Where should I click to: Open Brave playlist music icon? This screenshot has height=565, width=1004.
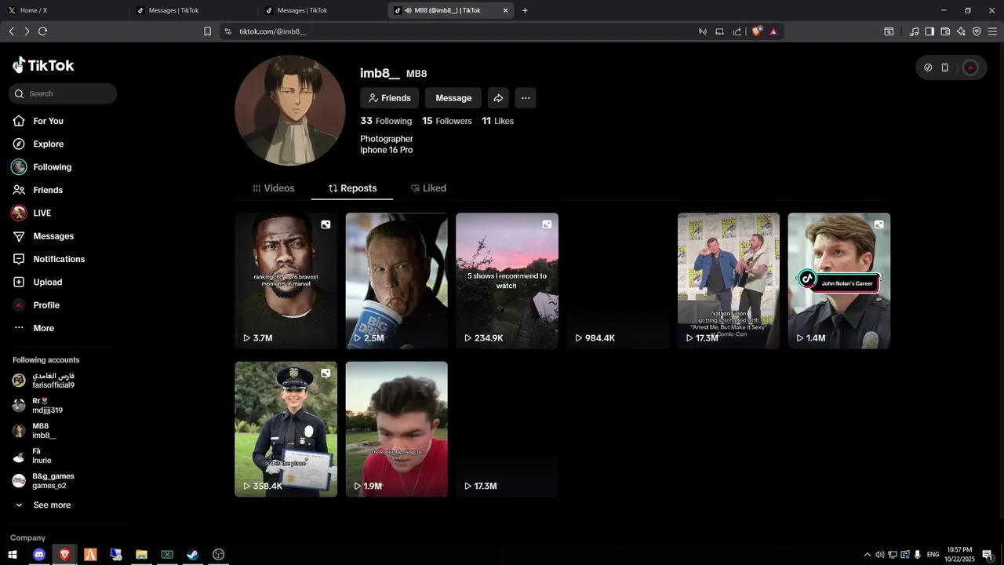point(914,31)
